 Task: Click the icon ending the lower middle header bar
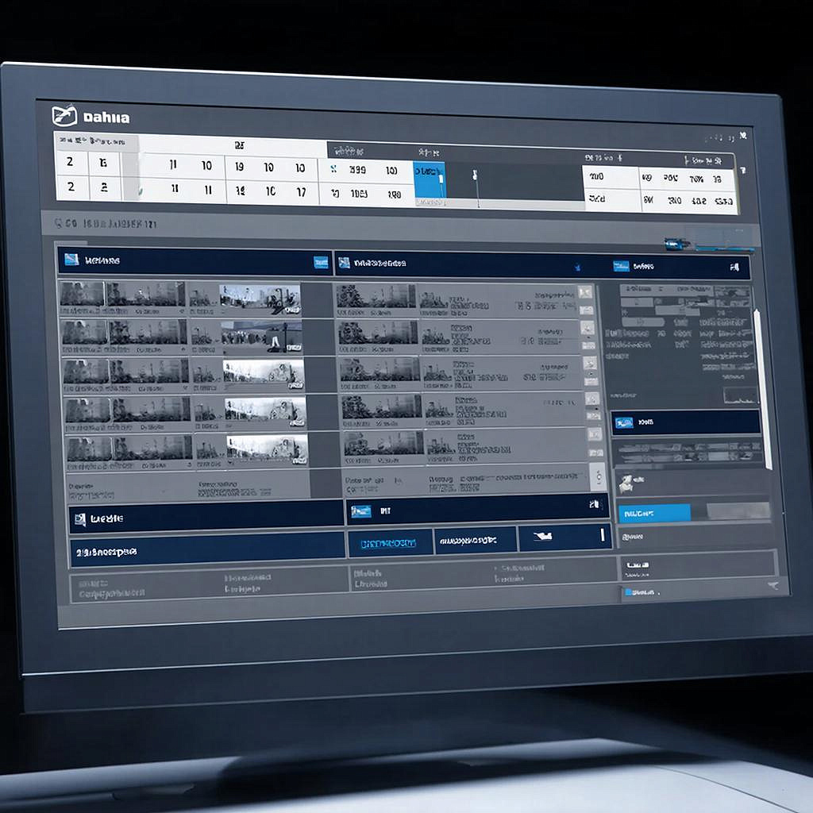tap(594, 504)
